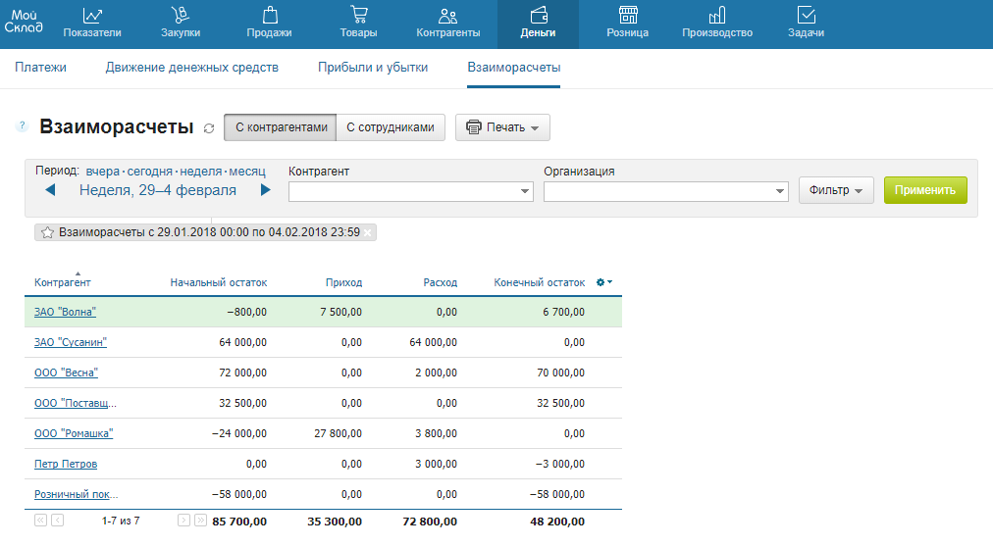The width and height of the screenshot is (993, 547).
Task: Click the help question mark icon
Action: 23,126
